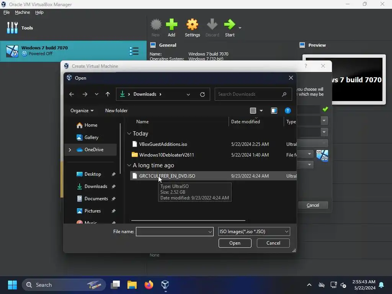Click the clock showing 2:55:43 AM
The width and height of the screenshot is (392, 294).
pos(364,282)
